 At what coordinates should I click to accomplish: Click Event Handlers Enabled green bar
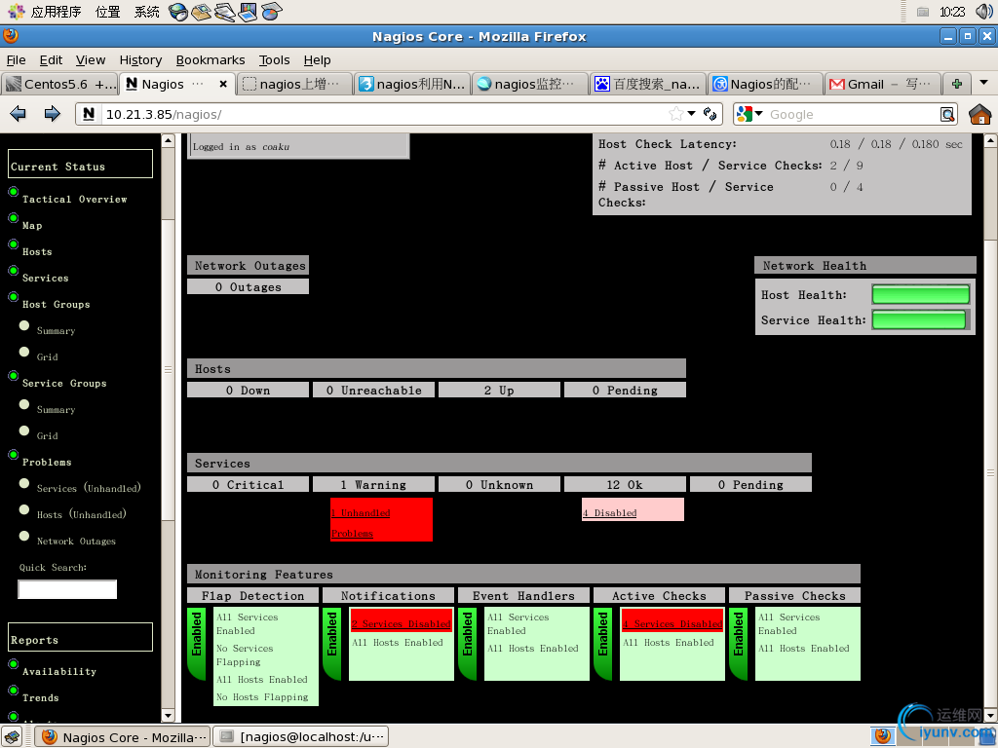click(468, 643)
